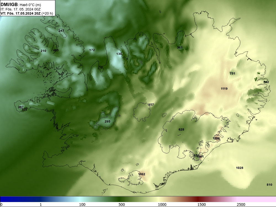Click the 1162 value on the southern glacier
The height and width of the screenshot is (207, 276).
click(x=142, y=174)
